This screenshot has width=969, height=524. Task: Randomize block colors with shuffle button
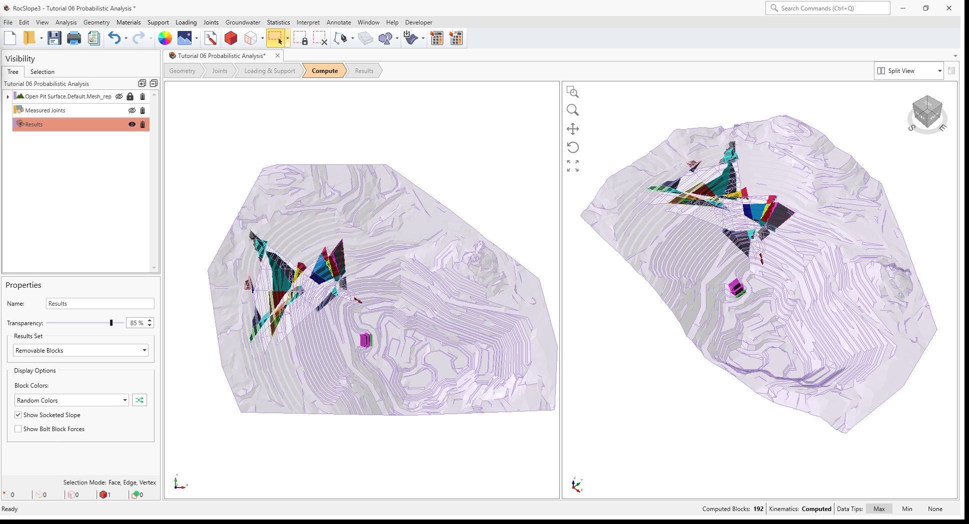click(140, 400)
